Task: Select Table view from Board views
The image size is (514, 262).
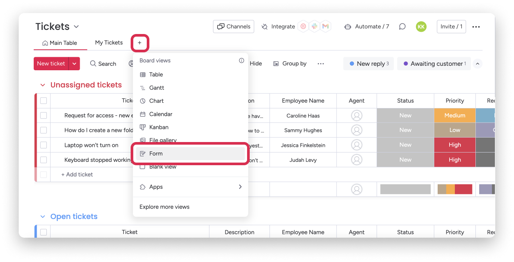Action: tap(191, 74)
